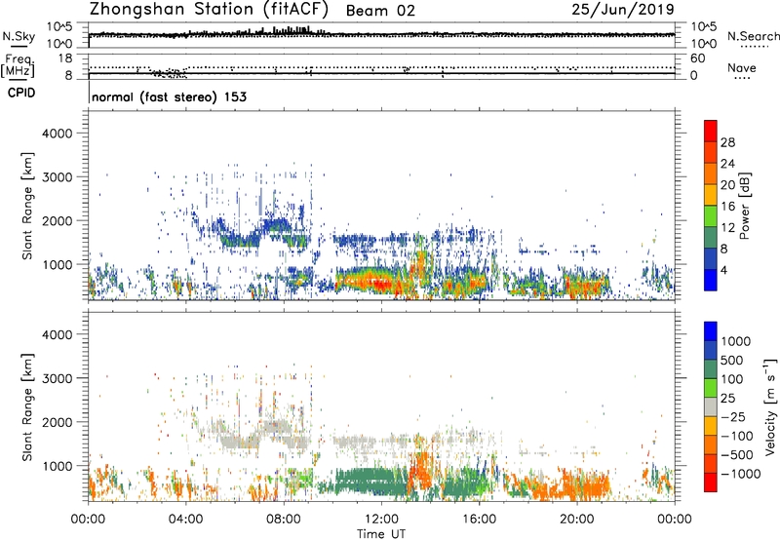780x540 pixels.
Task: Click the '16:00' time axis tick label
Action: coord(479,520)
